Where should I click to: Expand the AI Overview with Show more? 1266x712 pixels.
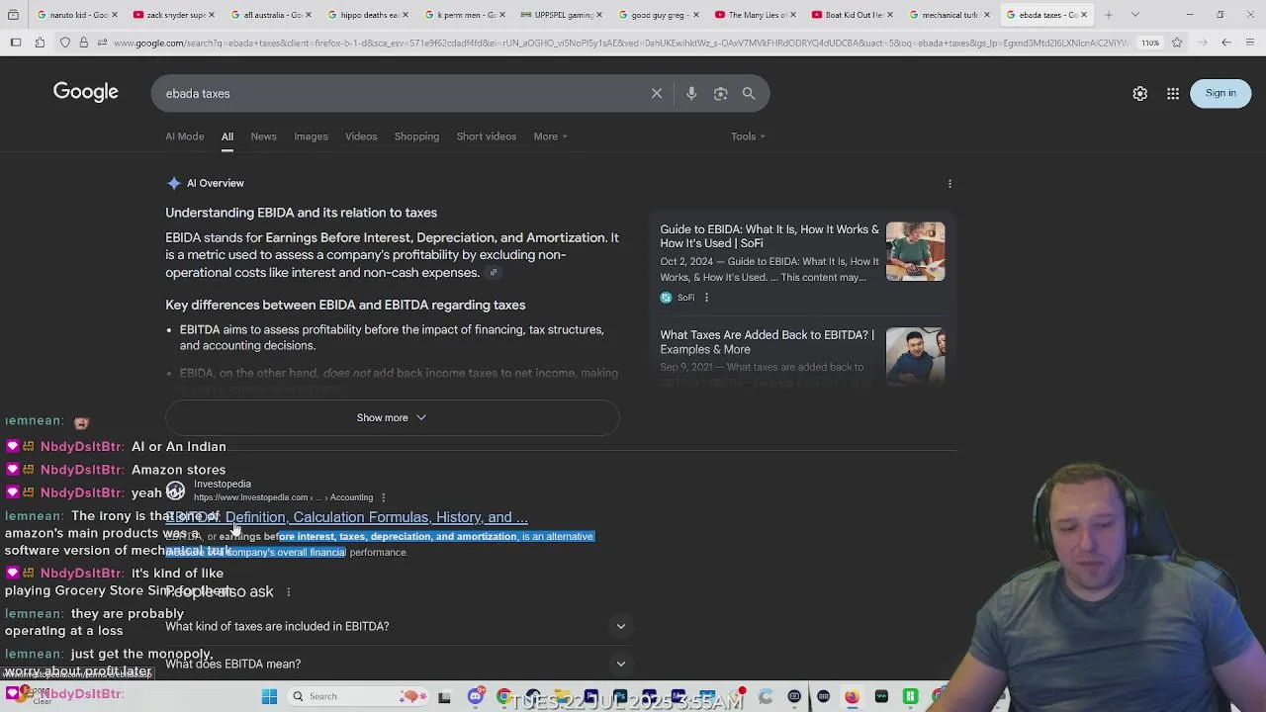(x=392, y=417)
